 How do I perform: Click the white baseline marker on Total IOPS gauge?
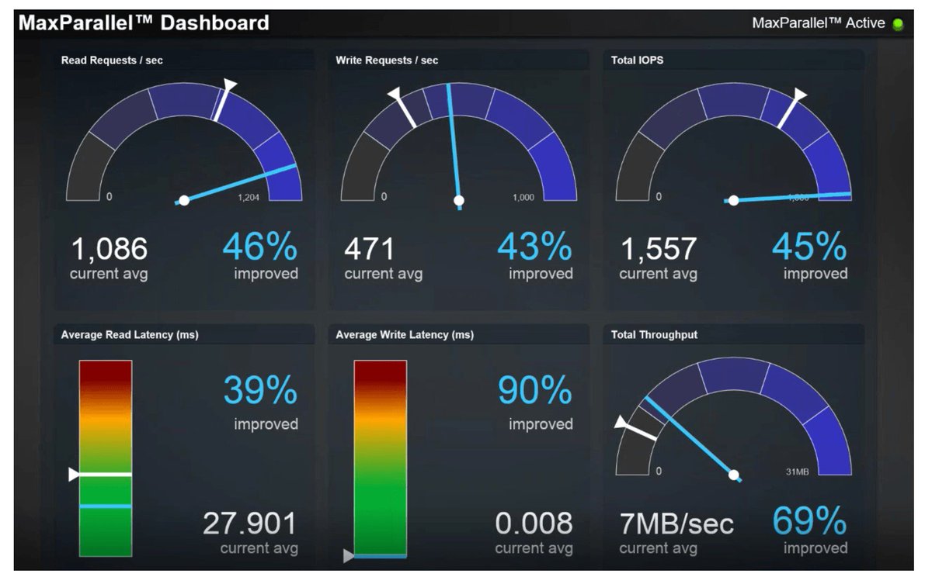(793, 107)
